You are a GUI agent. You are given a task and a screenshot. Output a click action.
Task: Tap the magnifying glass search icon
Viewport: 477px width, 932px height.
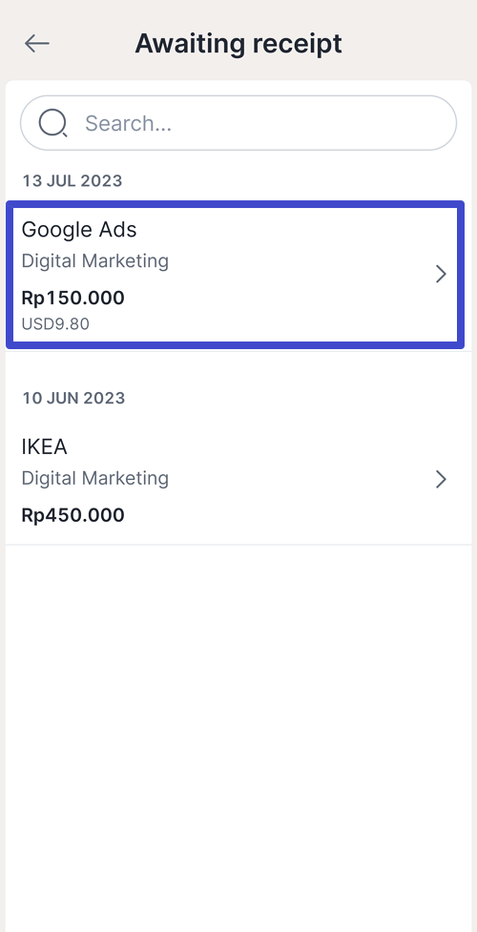(x=52, y=123)
